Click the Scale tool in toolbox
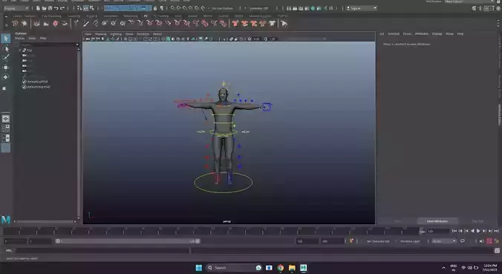This screenshot has width=502, height=274. click(x=4, y=88)
